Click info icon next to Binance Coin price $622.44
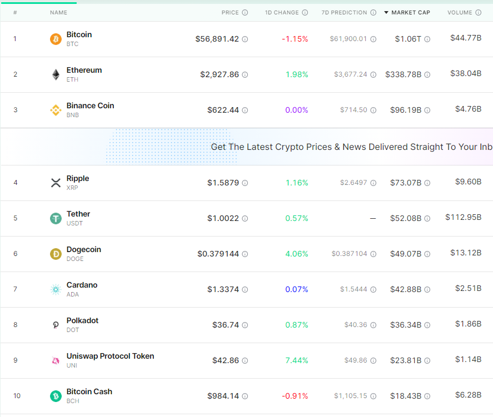Screen dimensions: 493x417 point(245,110)
